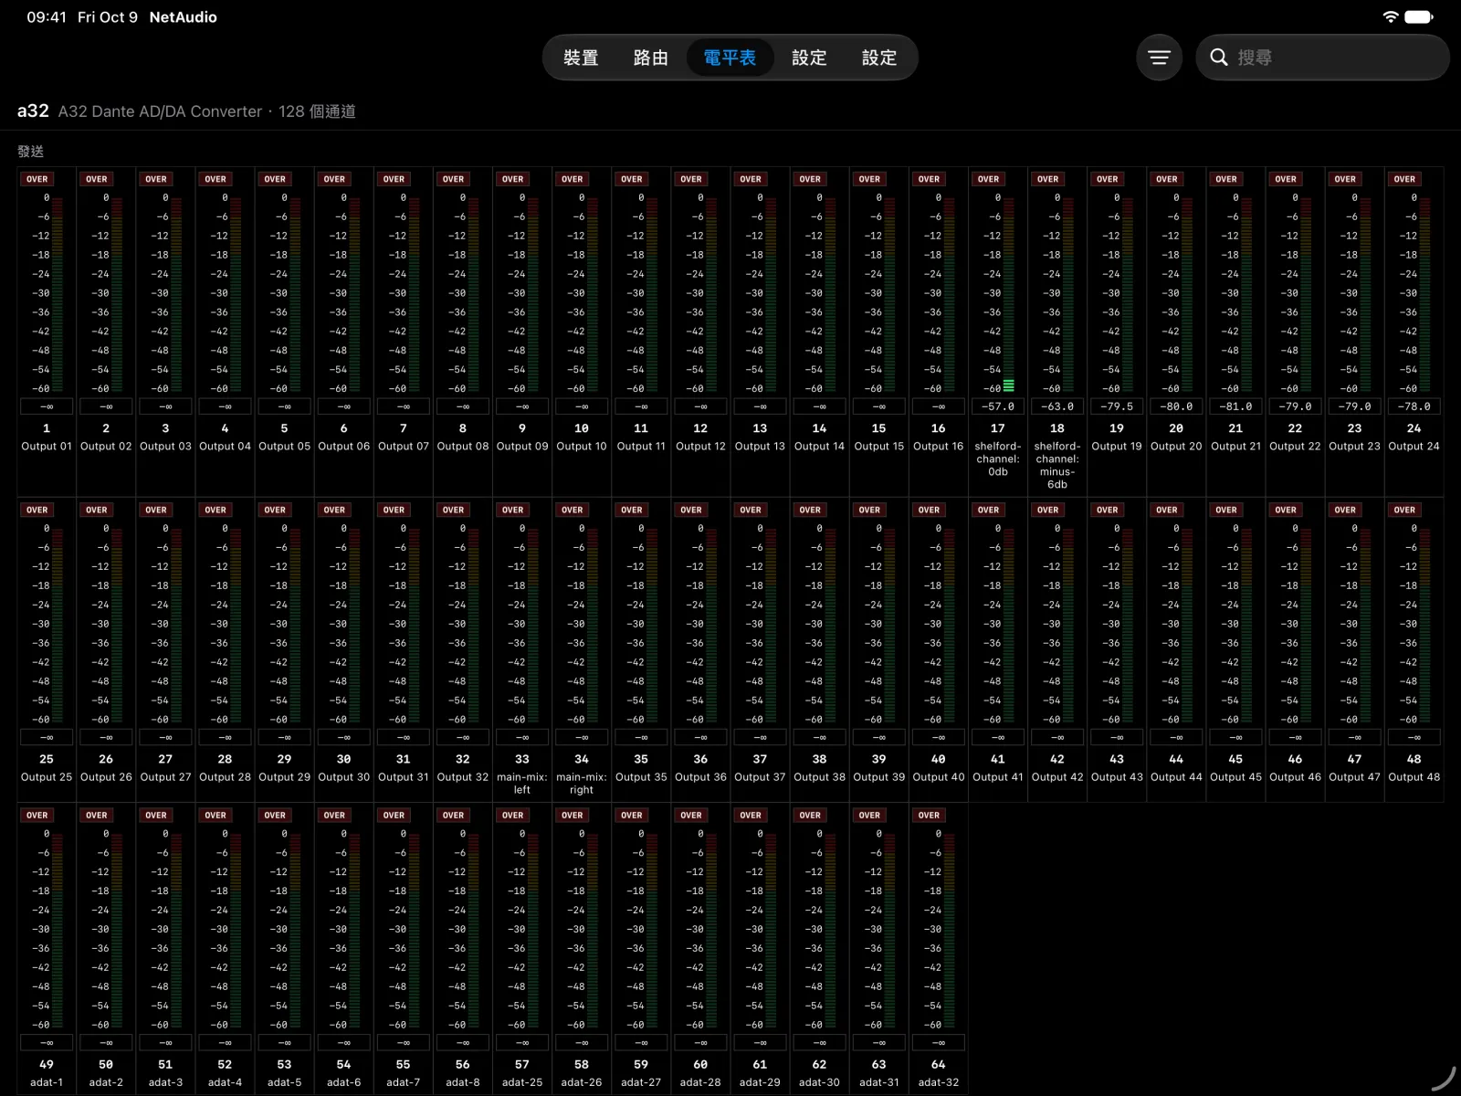Screen dimensions: 1461x1096
Task: Select channel number 40
Action: [939, 759]
